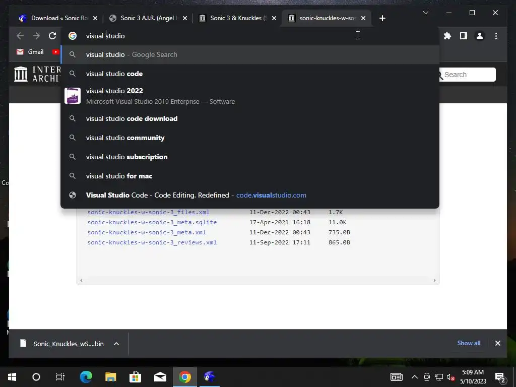Open File Explorer from the taskbar
This screenshot has width=516, height=387.
110,377
